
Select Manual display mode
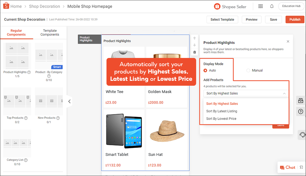pos(248,70)
